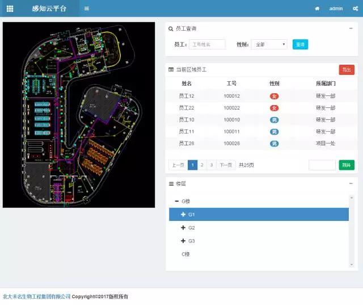Toggle the hamburger sidebar menu icon
This screenshot has width=363, height=305.
point(86,9)
